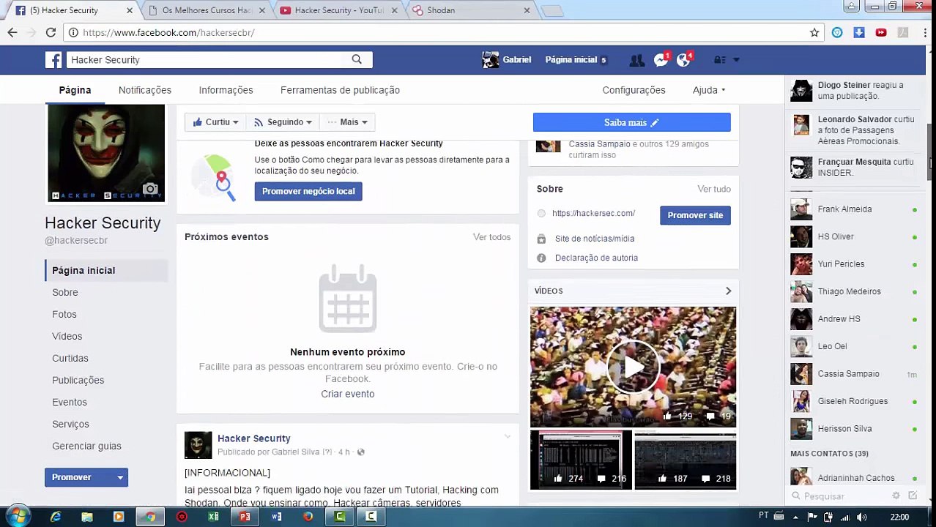Switch to the Página tab
This screenshot has width=936, height=527.
(75, 90)
